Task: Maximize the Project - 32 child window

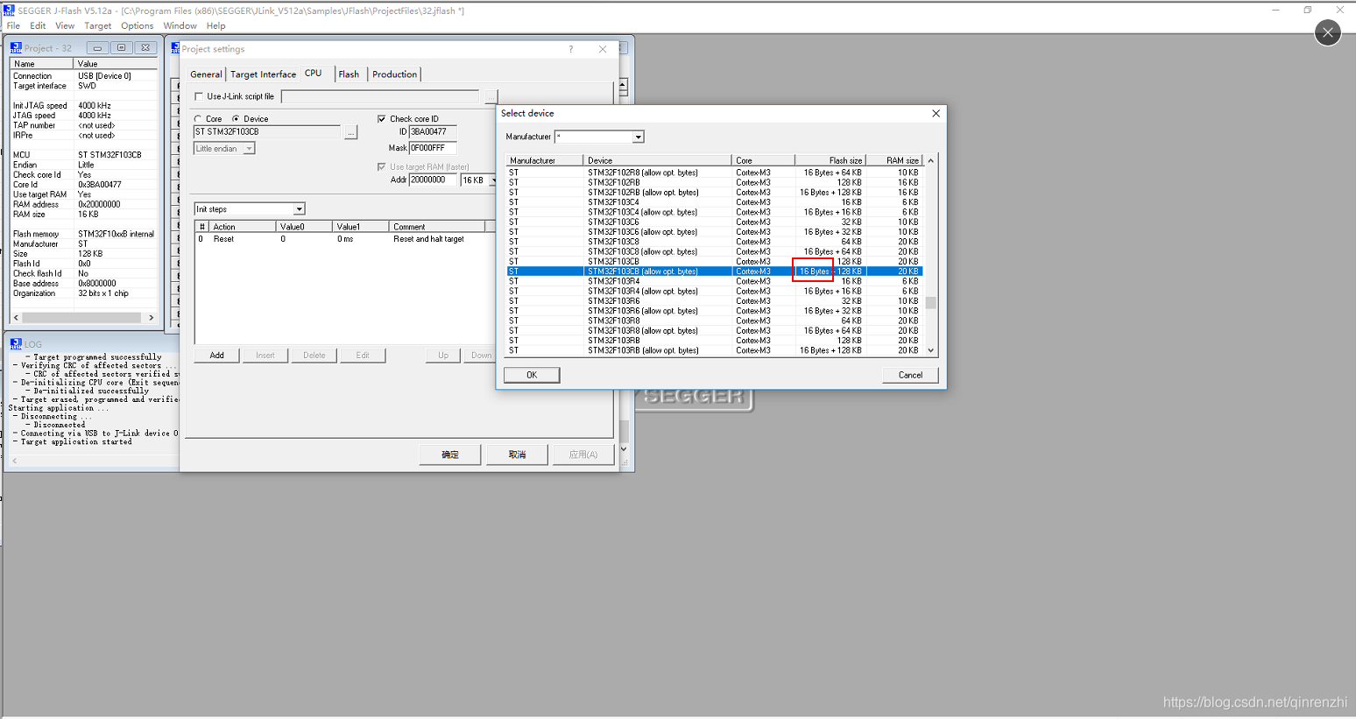Action: click(122, 48)
